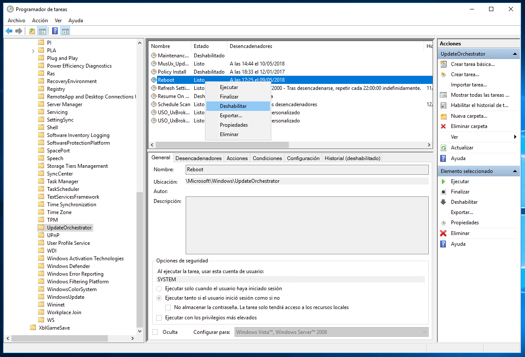The height and width of the screenshot is (357, 525).
Task: Click the red X Eliminar carpeta icon
Action: click(x=443, y=126)
